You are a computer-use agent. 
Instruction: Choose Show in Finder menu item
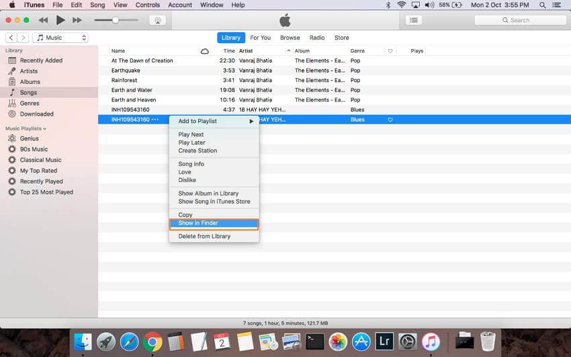(x=214, y=223)
